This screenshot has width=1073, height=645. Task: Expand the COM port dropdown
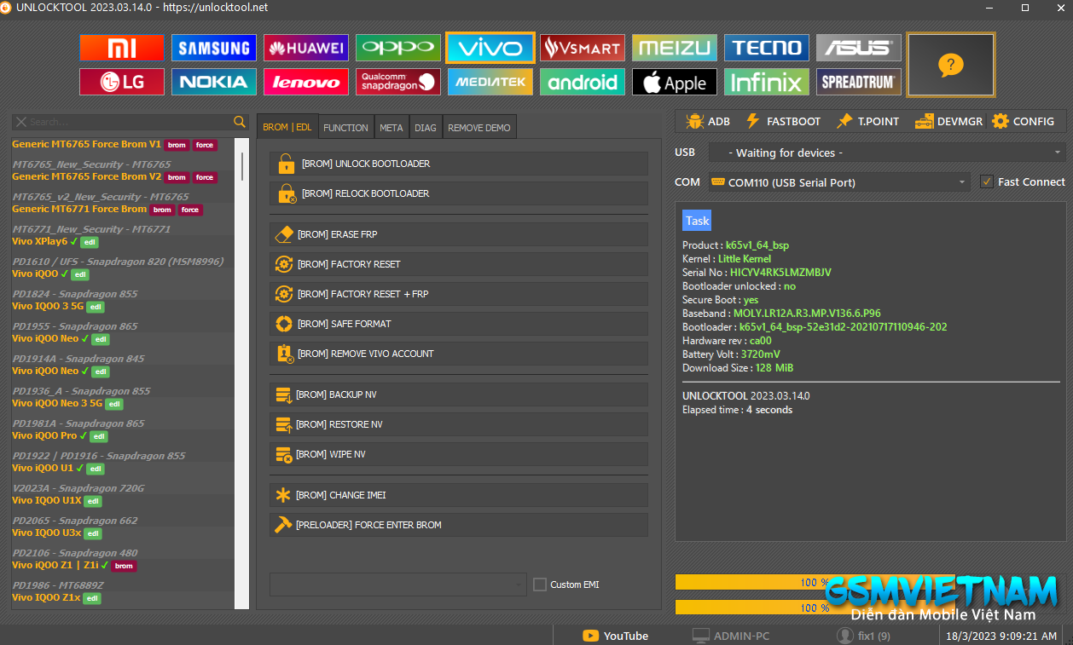[x=839, y=182]
